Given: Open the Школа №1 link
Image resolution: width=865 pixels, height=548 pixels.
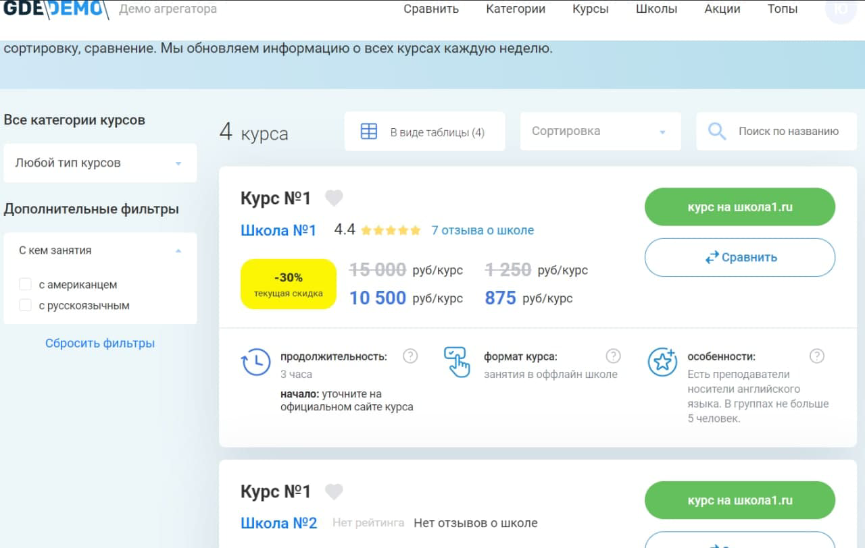Looking at the screenshot, I should click(x=278, y=230).
